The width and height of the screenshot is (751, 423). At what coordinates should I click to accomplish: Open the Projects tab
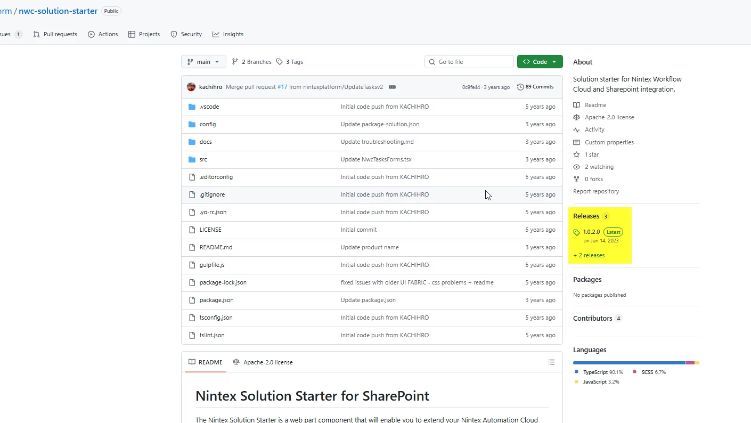click(x=144, y=34)
